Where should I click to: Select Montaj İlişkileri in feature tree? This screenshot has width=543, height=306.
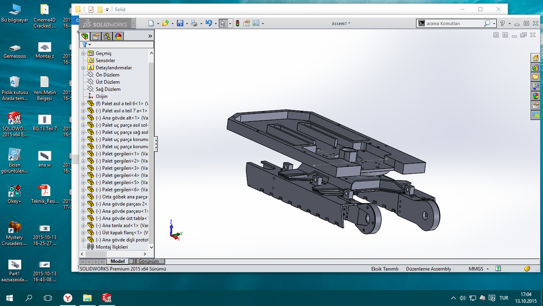pyautogui.click(x=111, y=247)
